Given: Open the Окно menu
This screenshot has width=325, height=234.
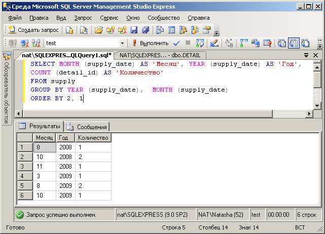Looking at the screenshot, I should (133, 18).
